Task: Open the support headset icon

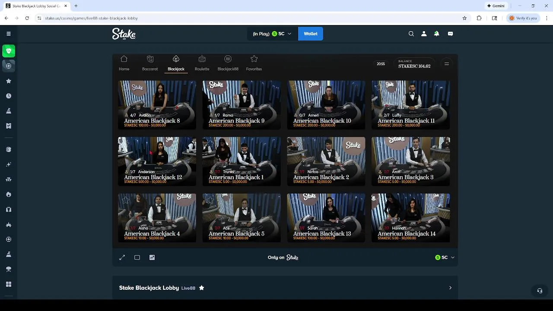Action: pyautogui.click(x=540, y=291)
